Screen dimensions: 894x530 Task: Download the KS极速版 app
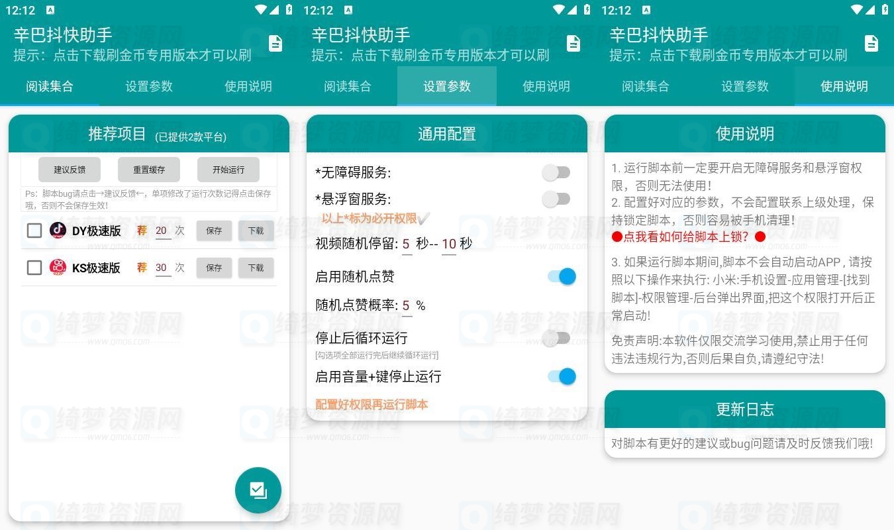(x=256, y=268)
